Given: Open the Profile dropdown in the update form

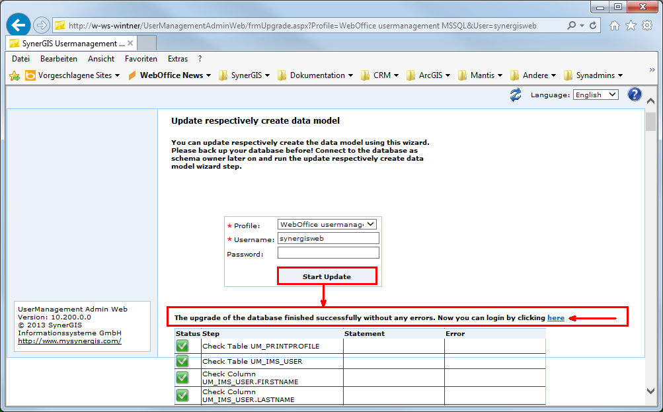Looking at the screenshot, I should [x=328, y=224].
